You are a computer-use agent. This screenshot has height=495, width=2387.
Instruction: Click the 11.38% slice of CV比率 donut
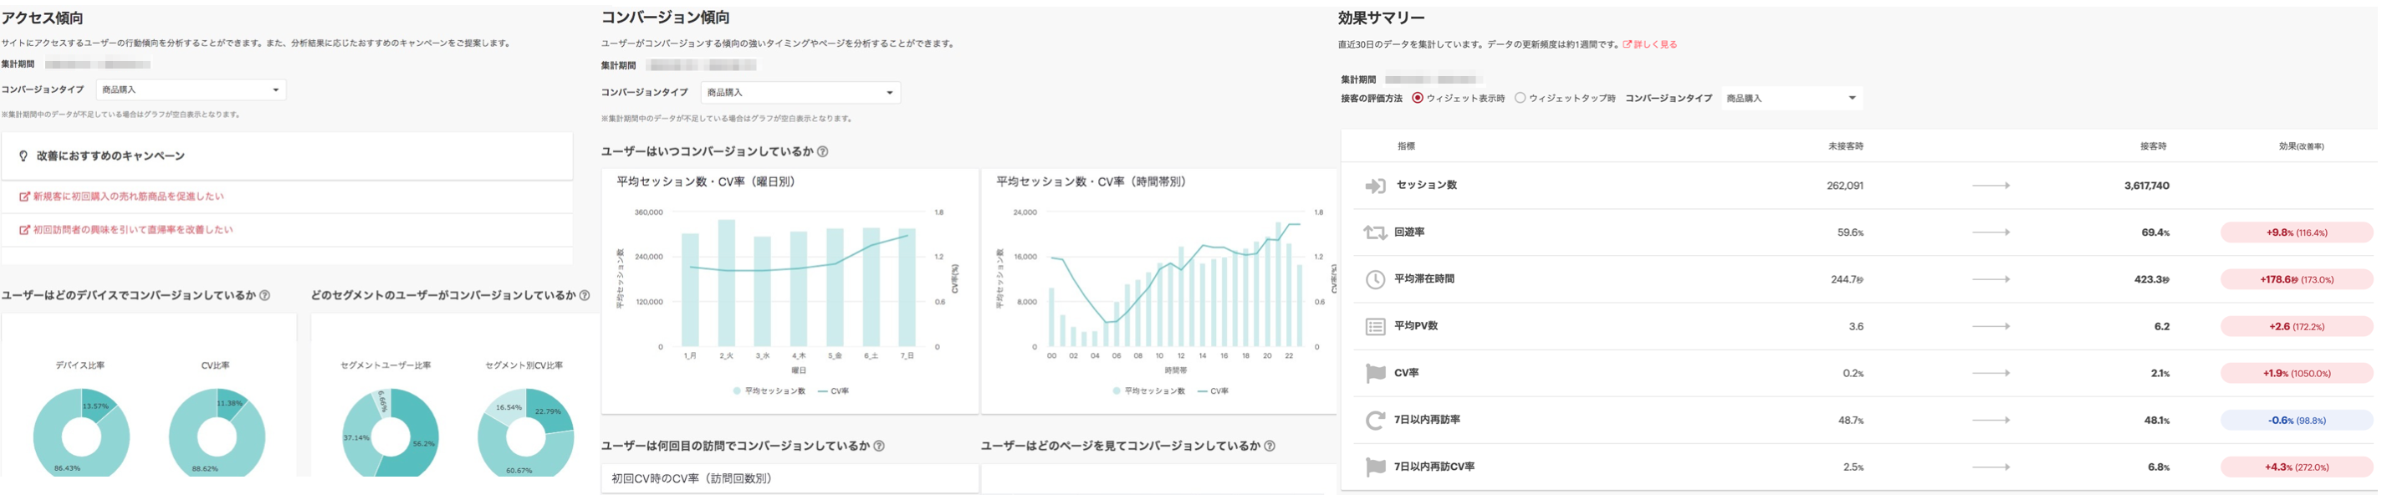[x=232, y=403]
